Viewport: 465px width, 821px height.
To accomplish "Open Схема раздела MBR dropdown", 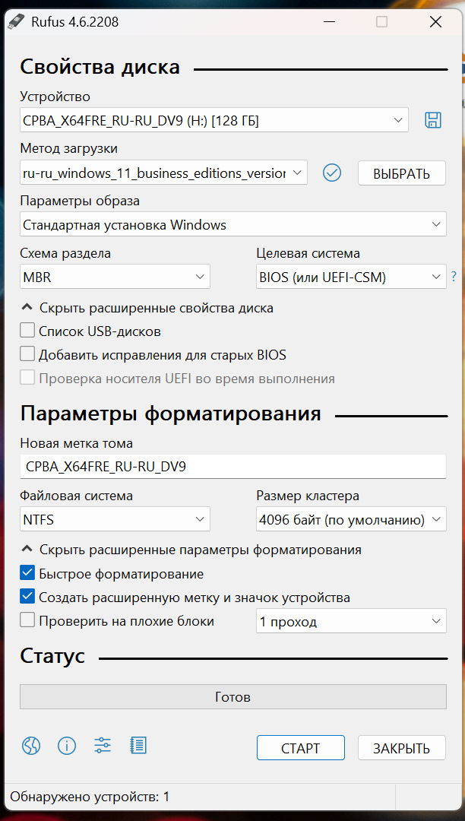I will pyautogui.click(x=115, y=277).
